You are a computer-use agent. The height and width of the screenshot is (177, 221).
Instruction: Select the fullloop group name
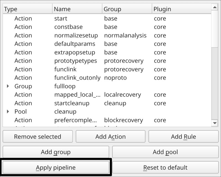65,86
